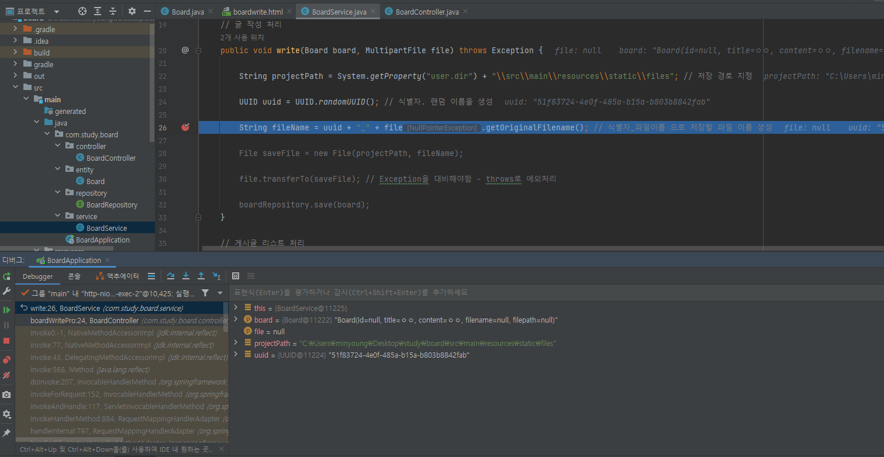Image resolution: width=884 pixels, height=457 pixels.
Task: Select the 'file = null' variable row
Action: (555, 331)
